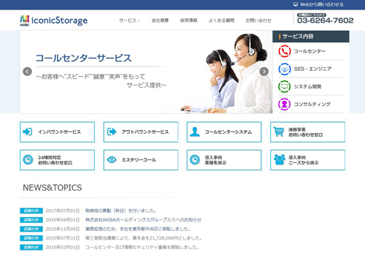Click the お知らせ badge beside 2015年11月09日
Screen dimensions: 365x263
[x=31, y=229]
